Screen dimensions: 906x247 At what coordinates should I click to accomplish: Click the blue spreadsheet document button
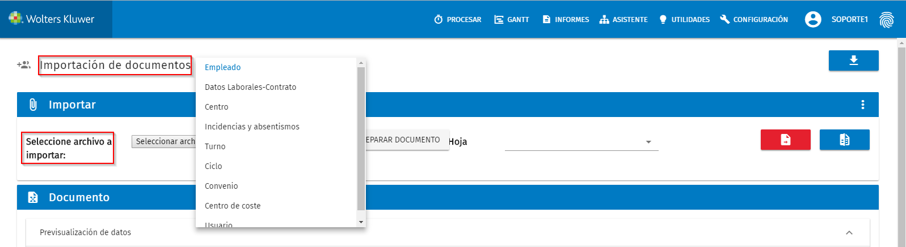click(x=844, y=140)
